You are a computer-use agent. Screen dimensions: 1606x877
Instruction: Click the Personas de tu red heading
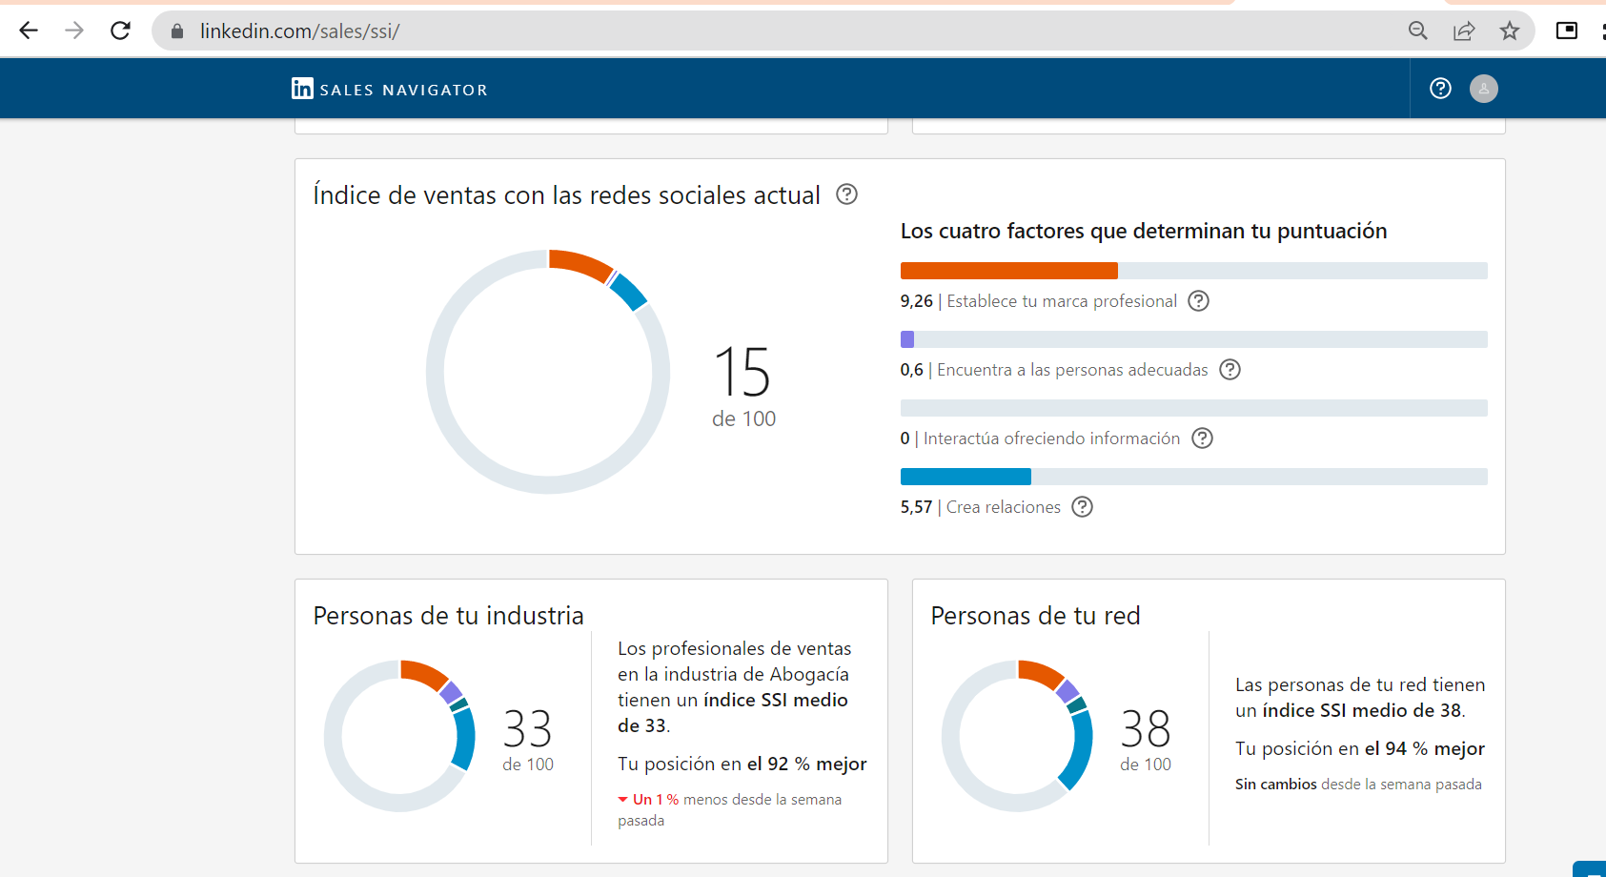pyautogui.click(x=1035, y=616)
